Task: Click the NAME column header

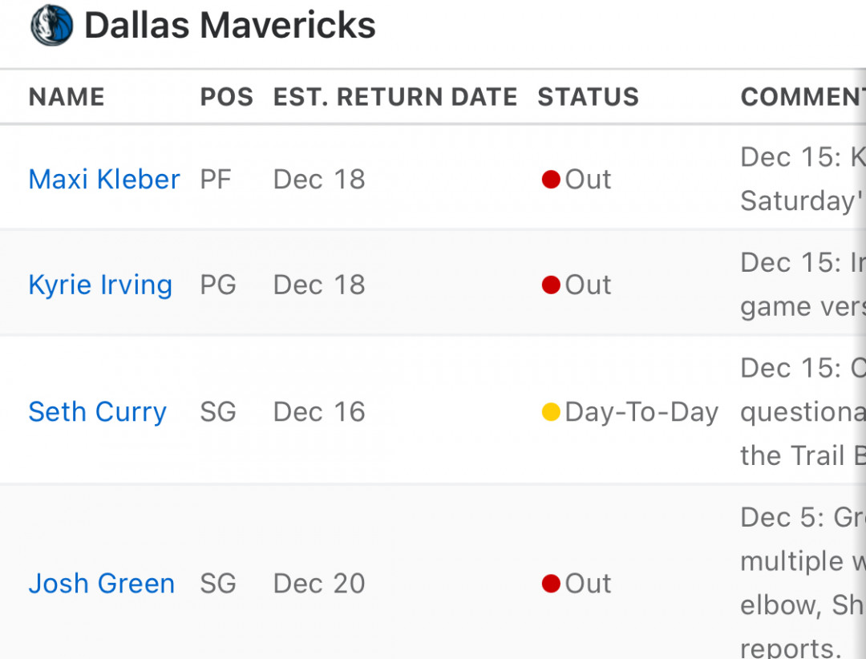Action: pos(67,97)
